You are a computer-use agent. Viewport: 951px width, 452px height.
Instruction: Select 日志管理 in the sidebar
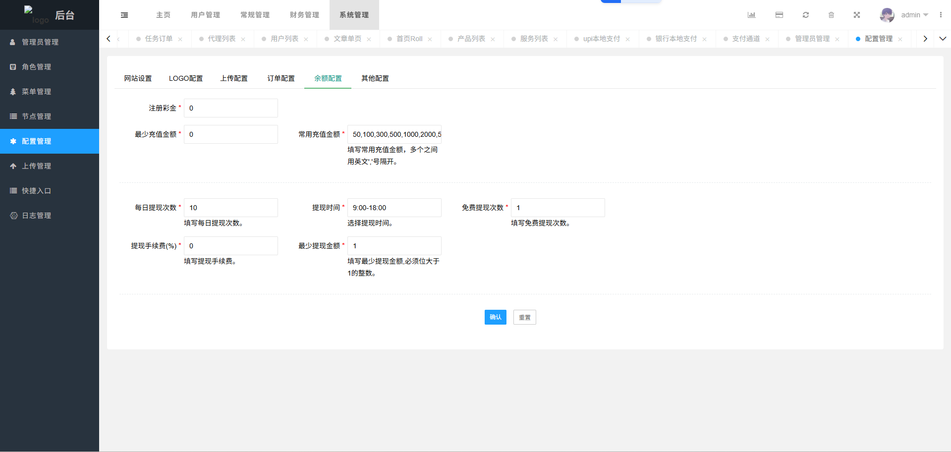[36, 216]
